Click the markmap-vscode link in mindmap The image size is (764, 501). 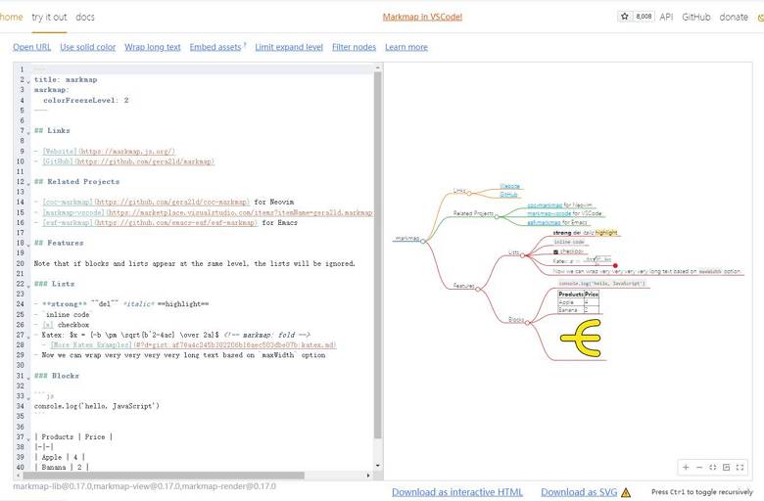tap(549, 213)
